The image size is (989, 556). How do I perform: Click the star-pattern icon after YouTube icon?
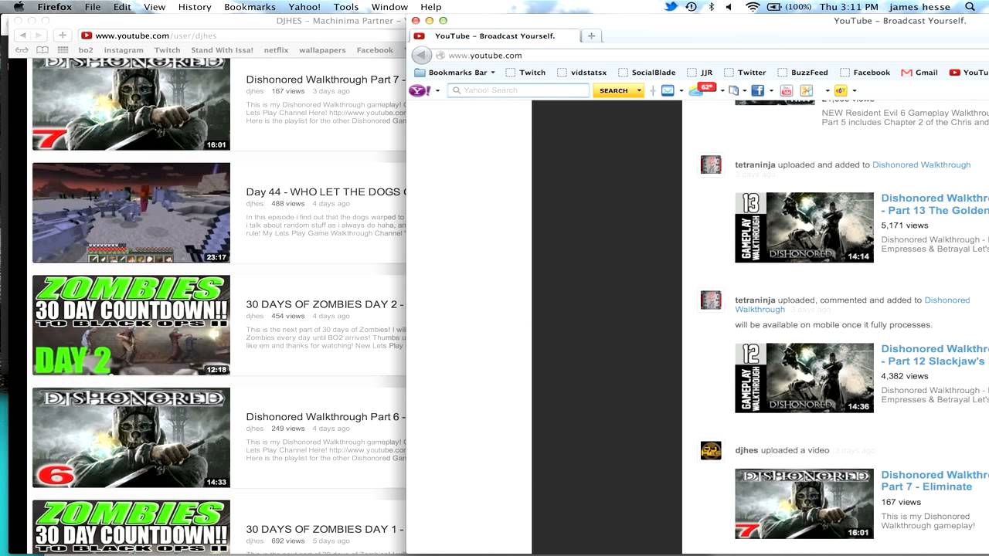pos(807,90)
